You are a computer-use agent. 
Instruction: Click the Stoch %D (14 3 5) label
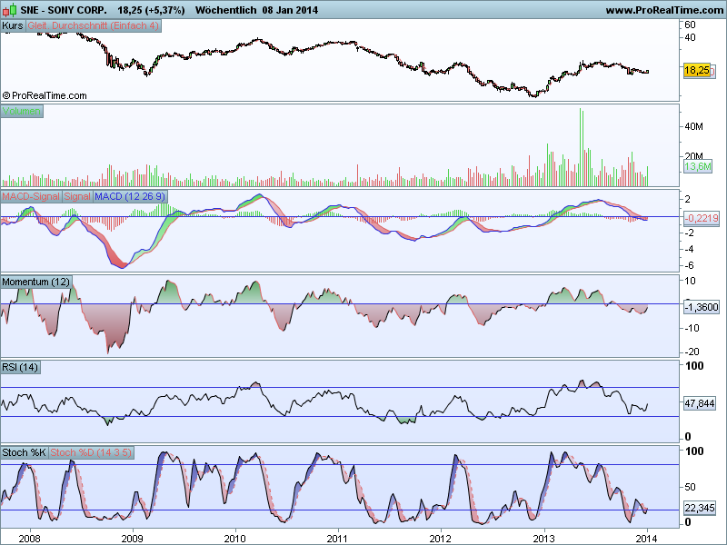(91, 452)
